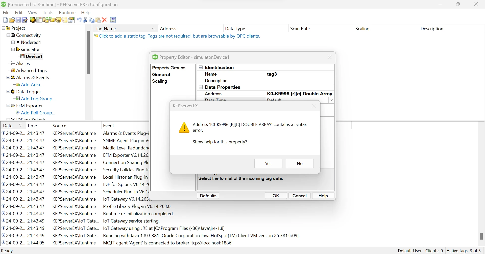The image size is (485, 254).
Task: Click the Name field with tag3
Action: point(301,74)
